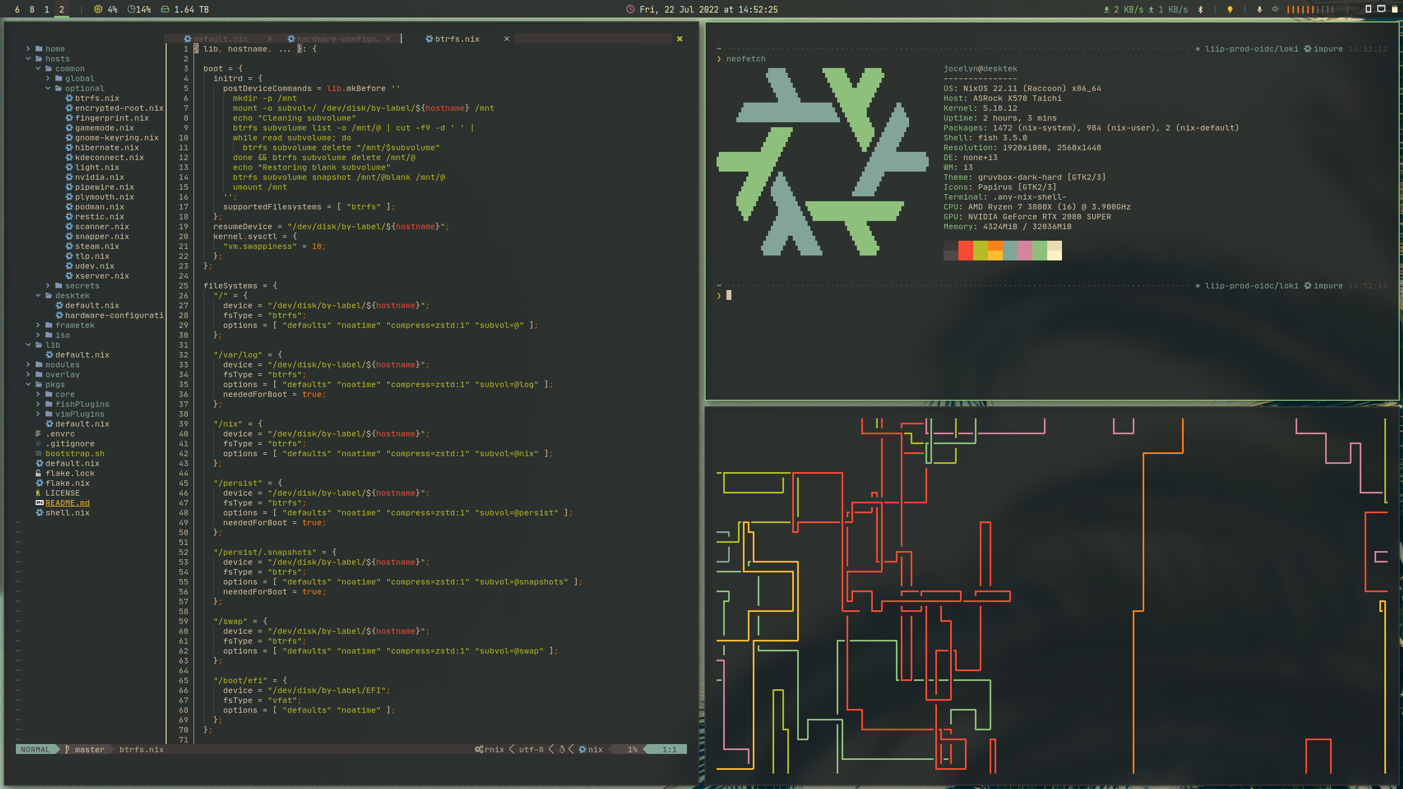Click the Bluetooth icon in the status bar
Viewport: 1403px width, 789px height.
(1200, 9)
